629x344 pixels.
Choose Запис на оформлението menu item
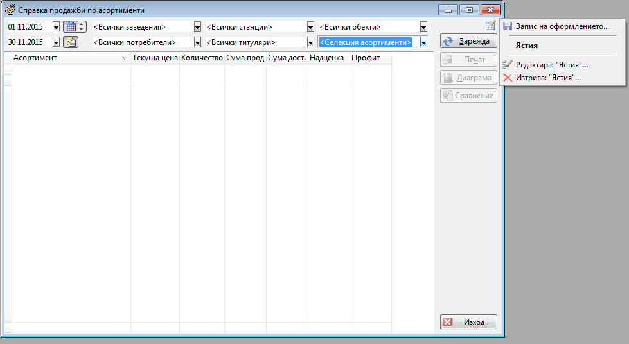[x=562, y=26]
